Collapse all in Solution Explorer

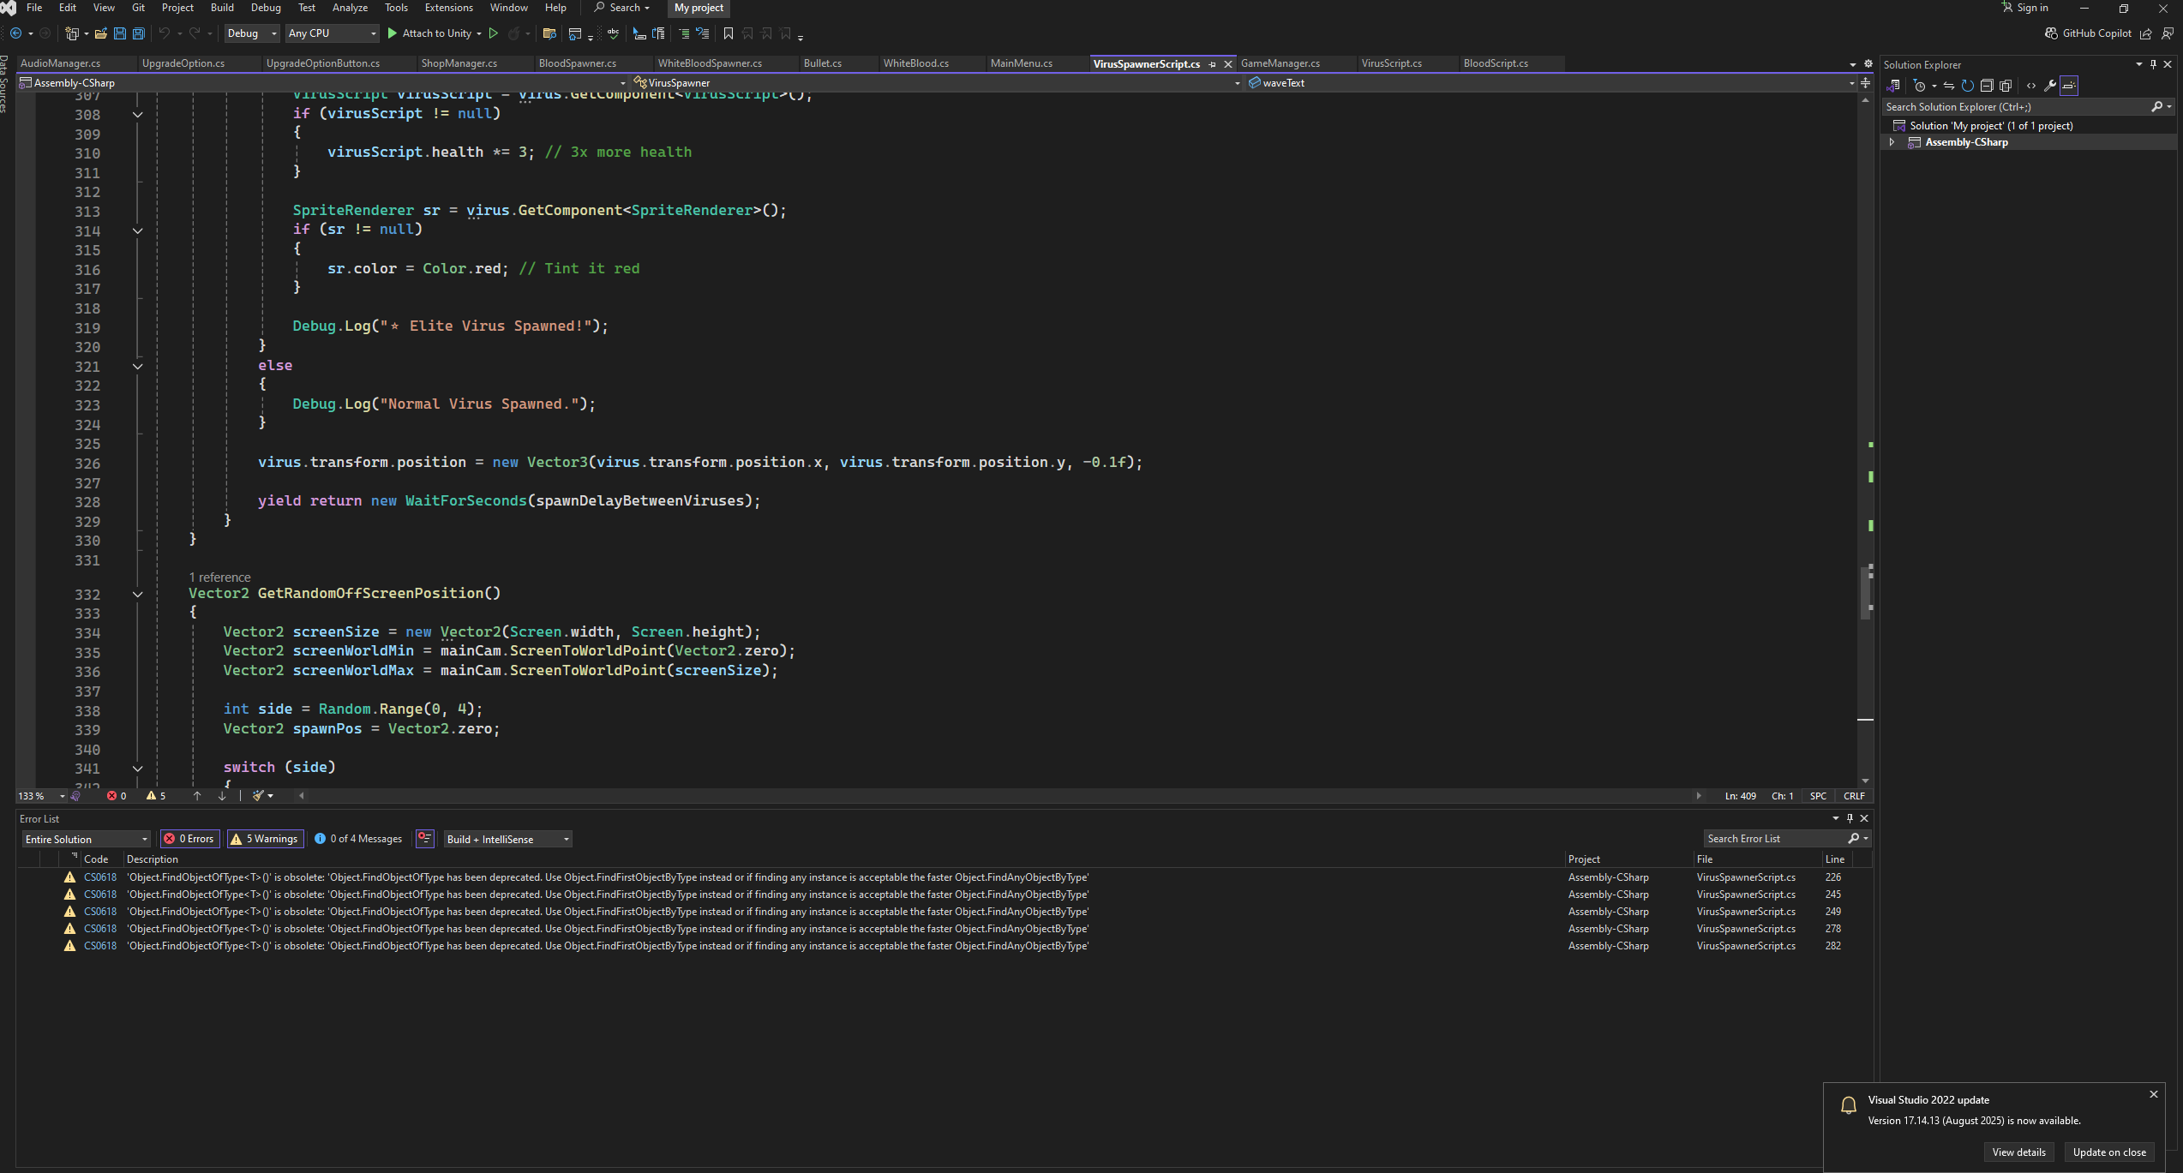pyautogui.click(x=1987, y=86)
